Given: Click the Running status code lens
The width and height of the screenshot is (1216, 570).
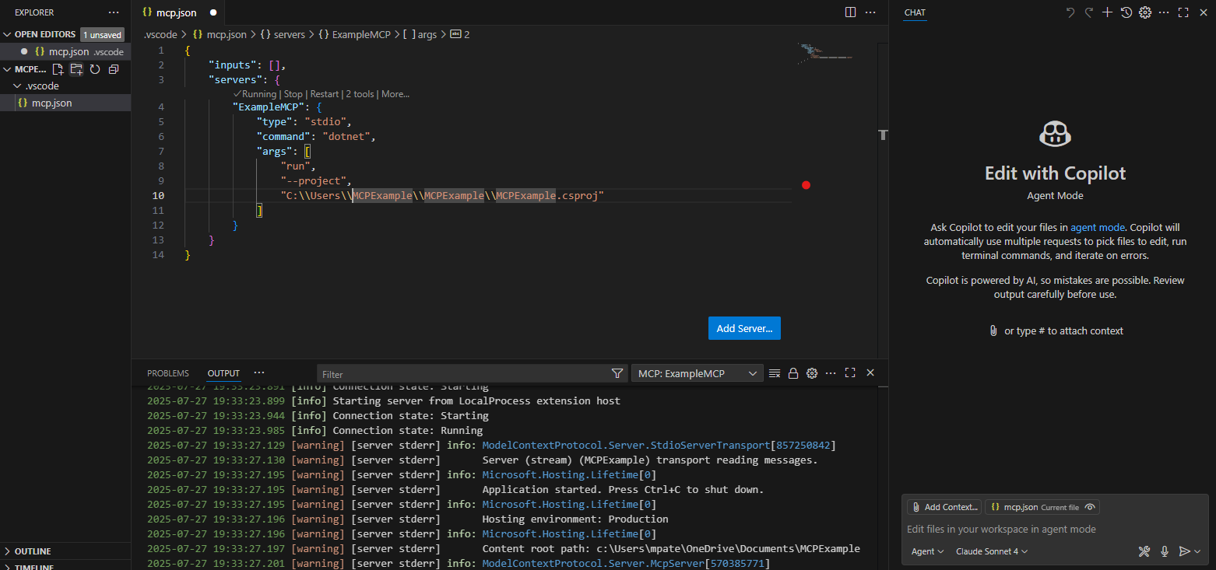Looking at the screenshot, I should [255, 94].
